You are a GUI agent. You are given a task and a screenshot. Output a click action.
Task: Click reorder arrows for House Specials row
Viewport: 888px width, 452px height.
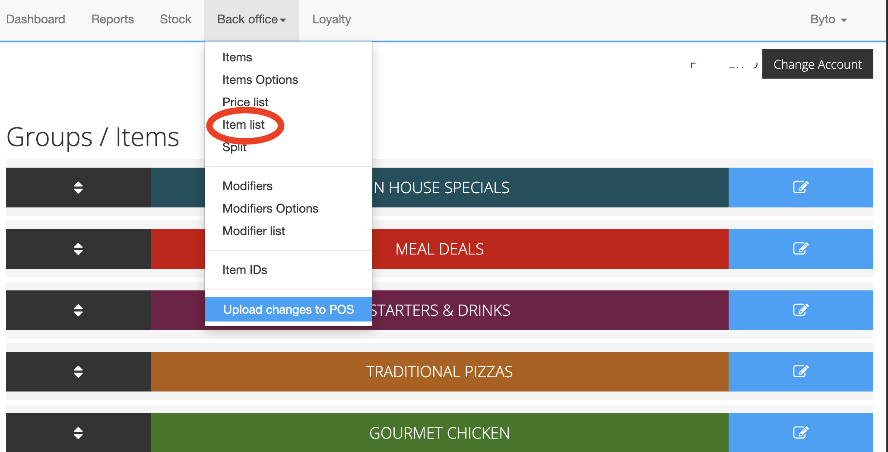click(78, 188)
